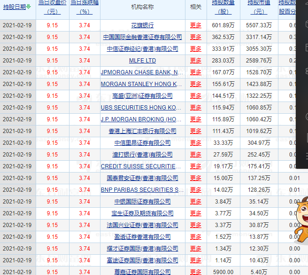Sort by 当日涨跌幅 column header
Screen dimensions: 308x275
tap(85, 7)
